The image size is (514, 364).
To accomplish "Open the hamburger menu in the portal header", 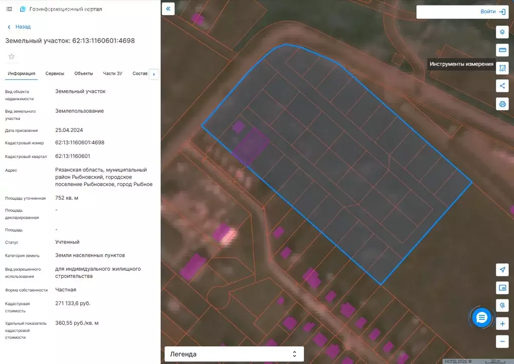I will point(9,9).
